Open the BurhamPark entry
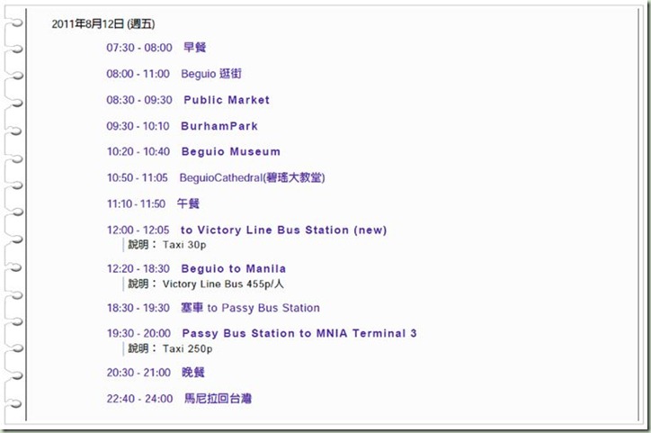This screenshot has height=433, width=651. (219, 126)
